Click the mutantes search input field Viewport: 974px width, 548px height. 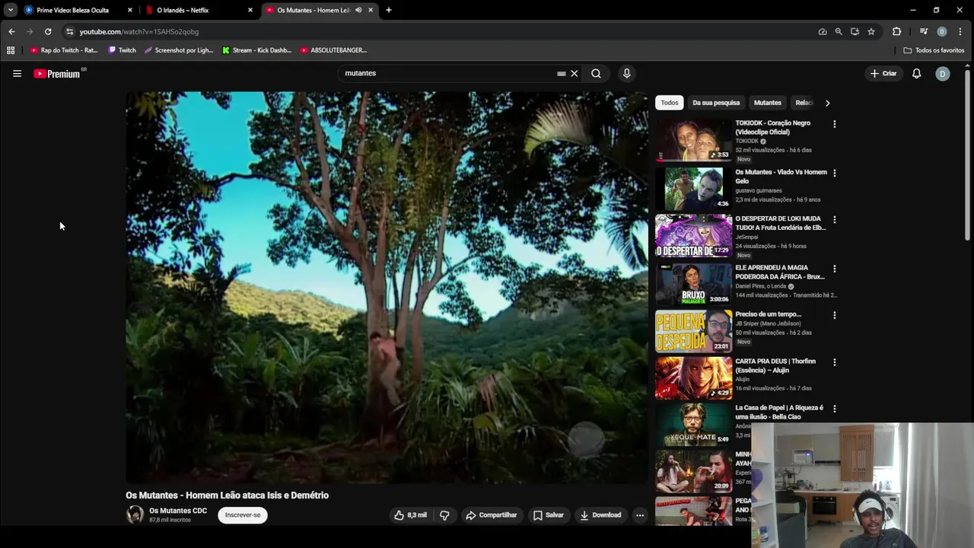pyautogui.click(x=449, y=74)
